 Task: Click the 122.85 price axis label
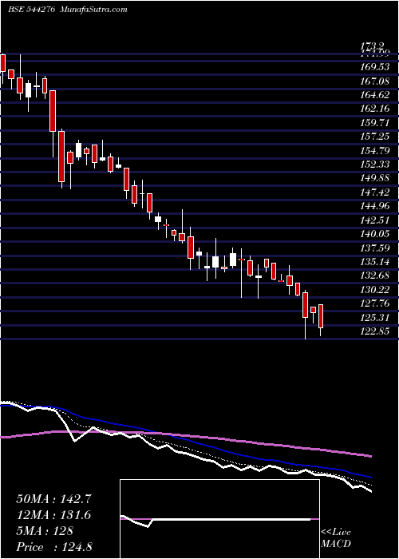click(375, 331)
